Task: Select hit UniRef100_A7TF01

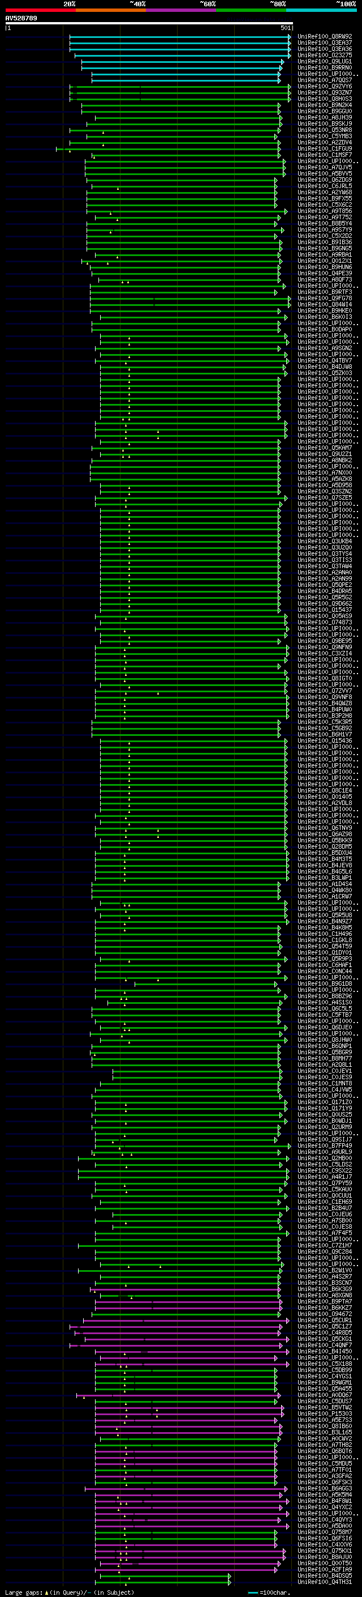Action: point(325,1470)
